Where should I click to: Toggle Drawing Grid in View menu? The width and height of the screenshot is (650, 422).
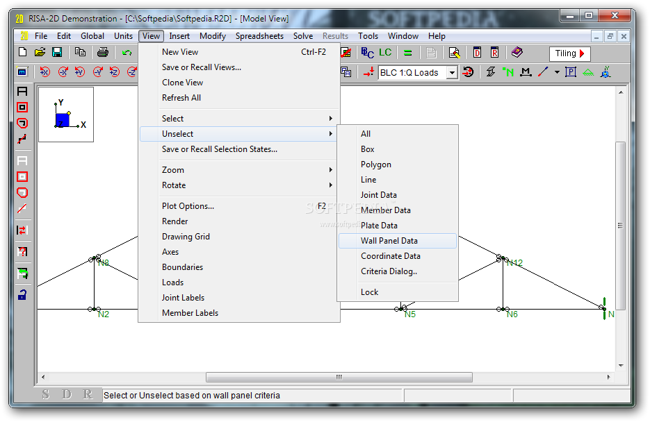240,236
